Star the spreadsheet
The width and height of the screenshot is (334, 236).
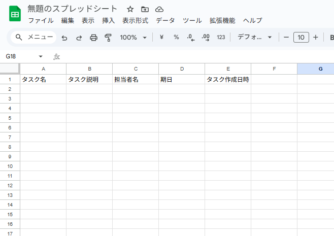click(130, 9)
